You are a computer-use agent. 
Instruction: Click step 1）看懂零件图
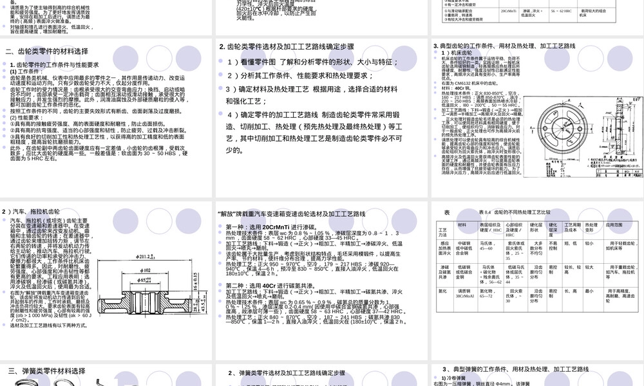tap(312, 62)
